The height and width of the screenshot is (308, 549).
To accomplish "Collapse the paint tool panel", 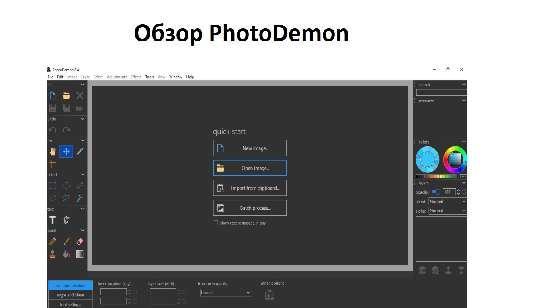I will point(83,230).
